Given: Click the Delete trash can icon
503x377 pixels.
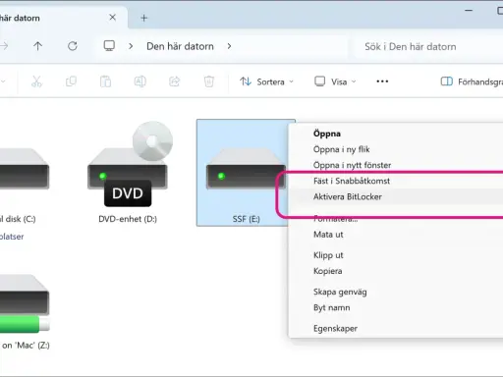Looking at the screenshot, I should 209,81.
